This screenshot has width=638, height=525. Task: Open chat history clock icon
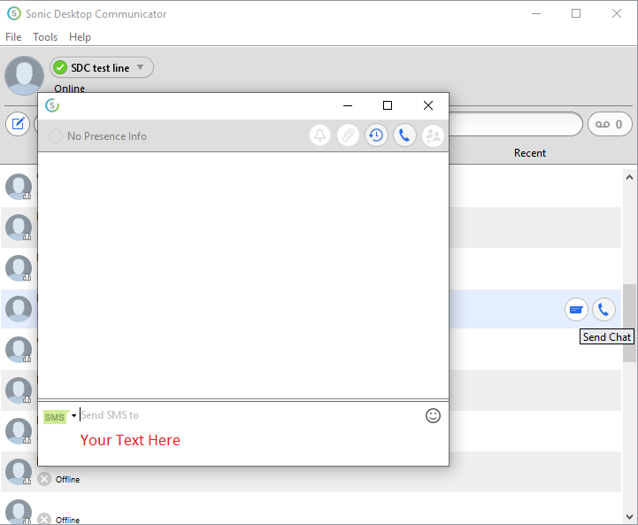click(376, 135)
